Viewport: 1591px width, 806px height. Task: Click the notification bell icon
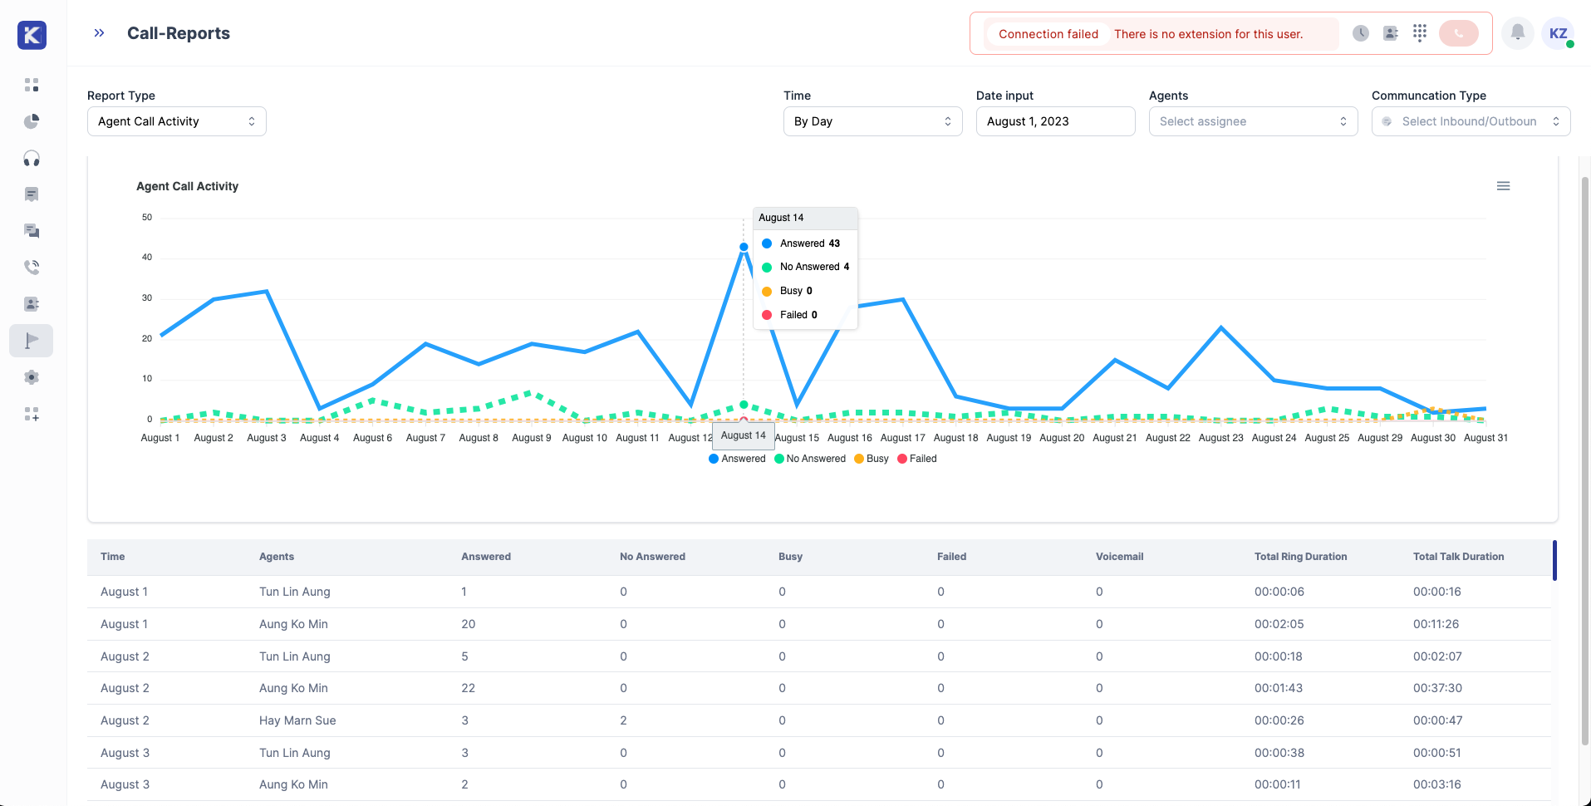[x=1517, y=33]
